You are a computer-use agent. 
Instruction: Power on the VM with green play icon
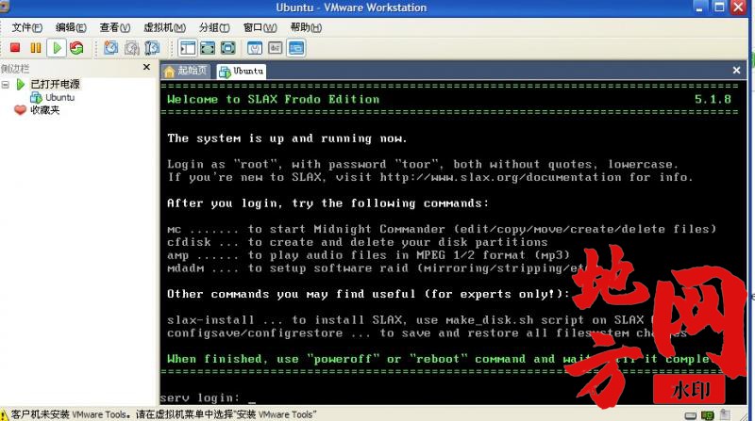(57, 48)
